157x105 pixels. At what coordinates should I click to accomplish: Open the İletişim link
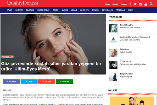(115, 4)
